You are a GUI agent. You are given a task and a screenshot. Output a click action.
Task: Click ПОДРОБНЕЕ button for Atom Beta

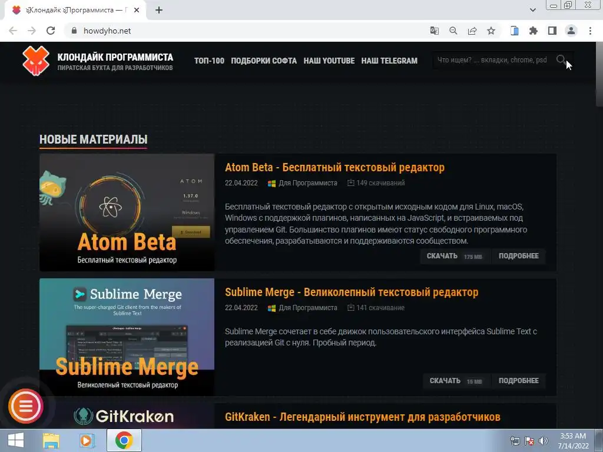518,256
